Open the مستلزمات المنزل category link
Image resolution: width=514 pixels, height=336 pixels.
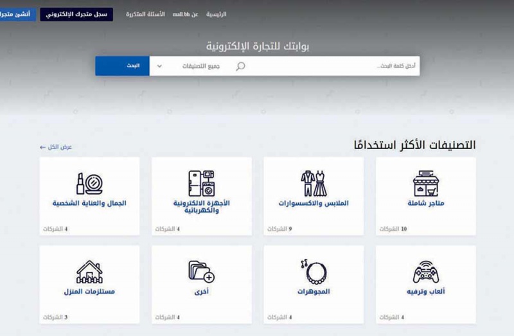89,292
